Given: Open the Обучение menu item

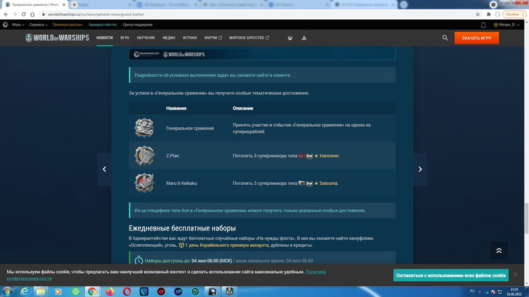Looking at the screenshot, I should point(145,38).
